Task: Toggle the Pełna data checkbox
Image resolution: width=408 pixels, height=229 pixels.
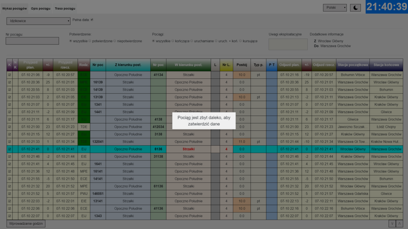Action: coord(92,20)
